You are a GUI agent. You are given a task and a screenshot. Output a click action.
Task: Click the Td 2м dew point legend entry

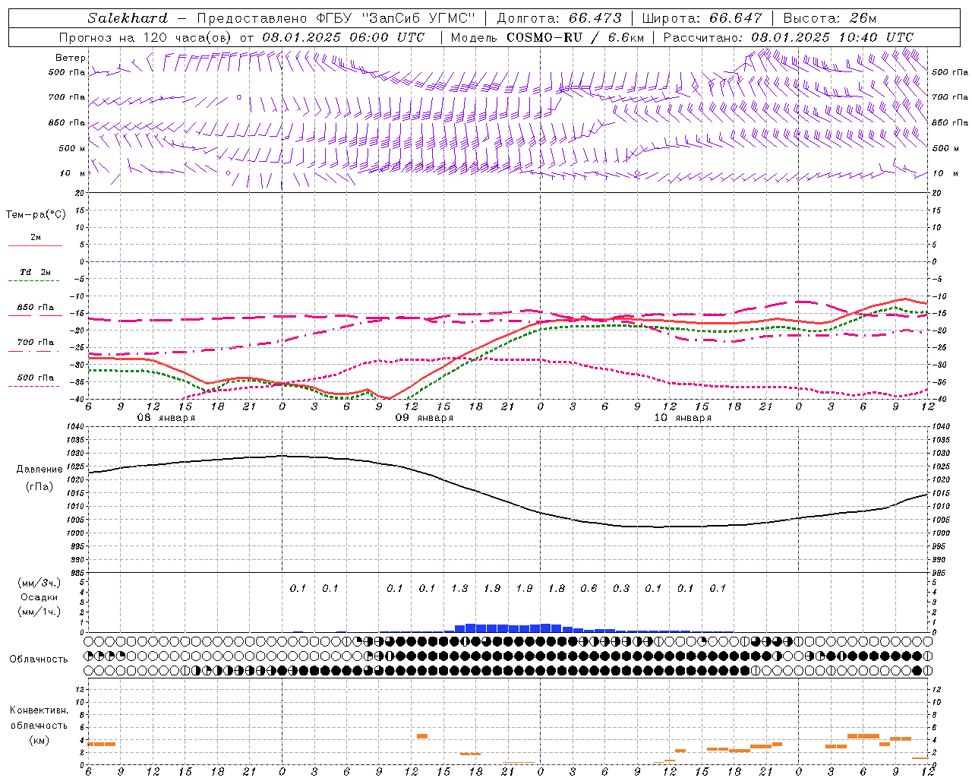coord(35,272)
